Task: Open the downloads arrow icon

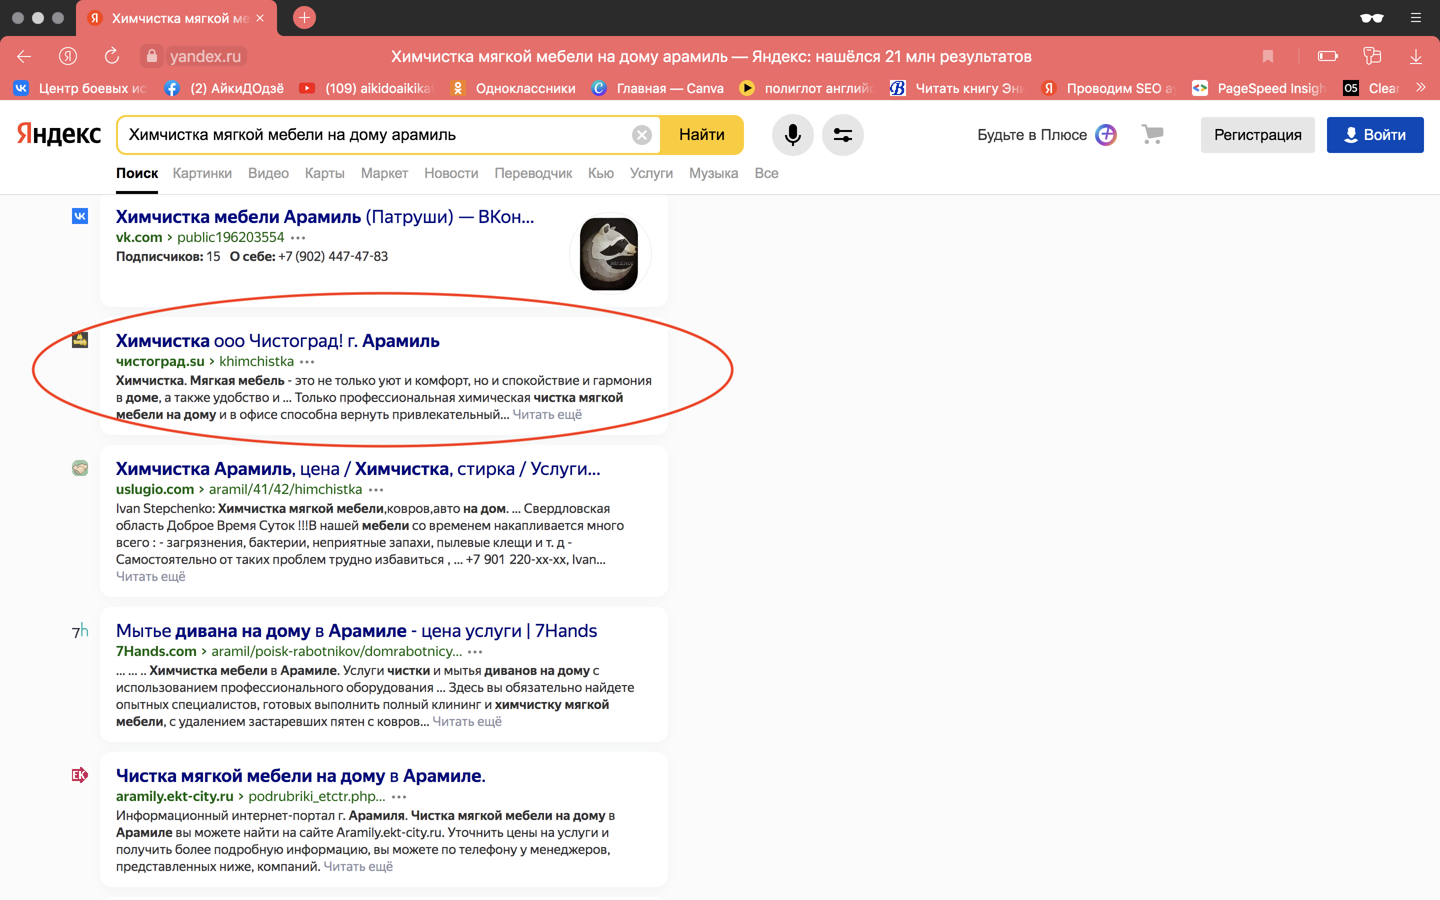Action: point(1415,56)
